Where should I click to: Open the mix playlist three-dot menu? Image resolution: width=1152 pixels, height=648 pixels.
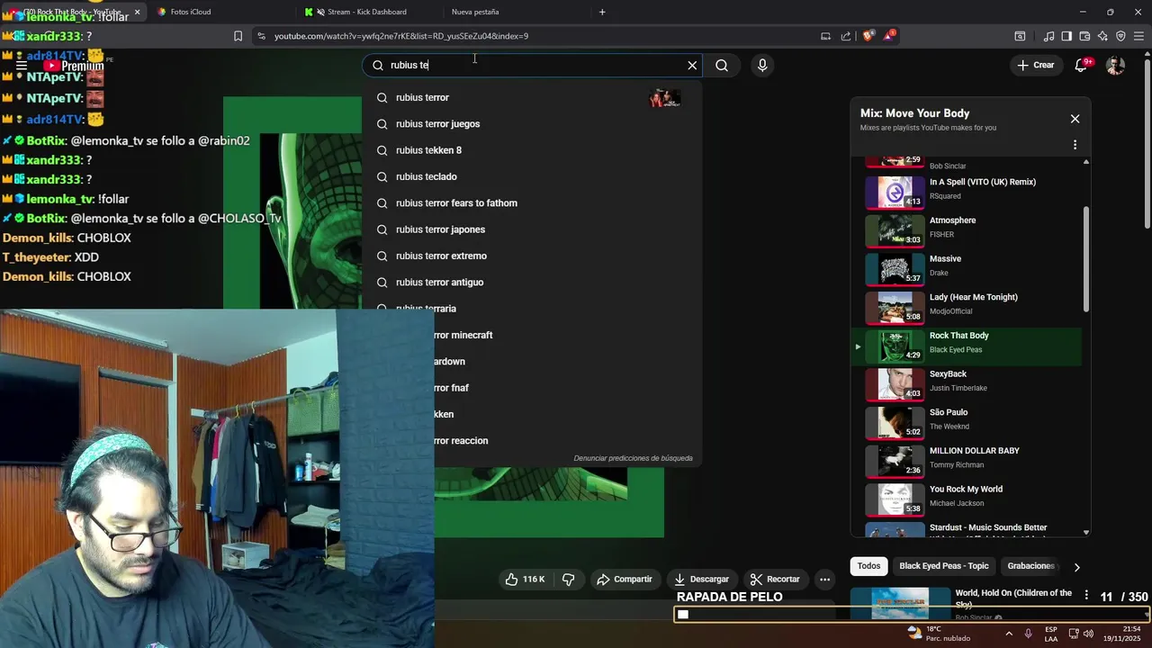1075,145
